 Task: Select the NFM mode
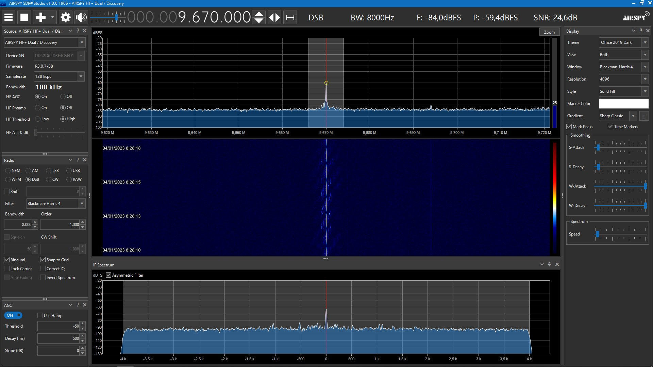13,171
